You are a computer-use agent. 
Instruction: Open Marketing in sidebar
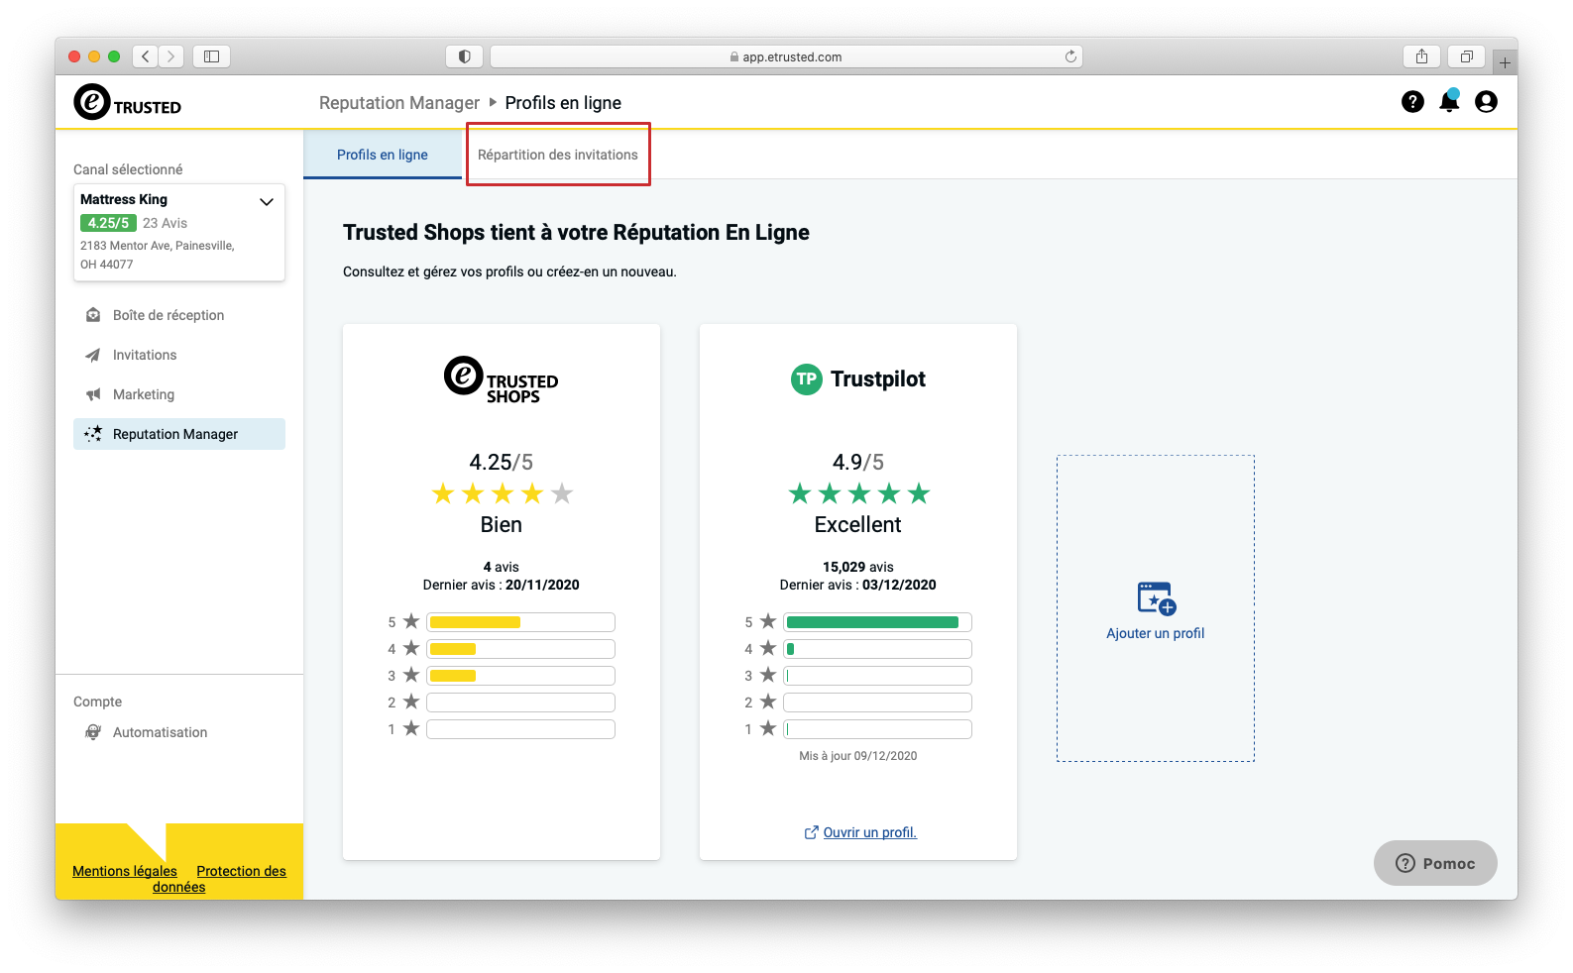pos(179,394)
